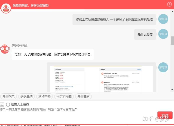Click the Pinduoduo customer service avatar

[5, 49]
